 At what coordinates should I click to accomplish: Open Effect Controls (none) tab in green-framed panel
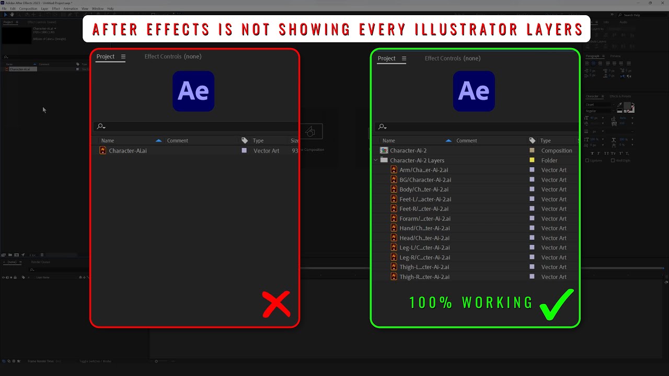click(x=452, y=58)
